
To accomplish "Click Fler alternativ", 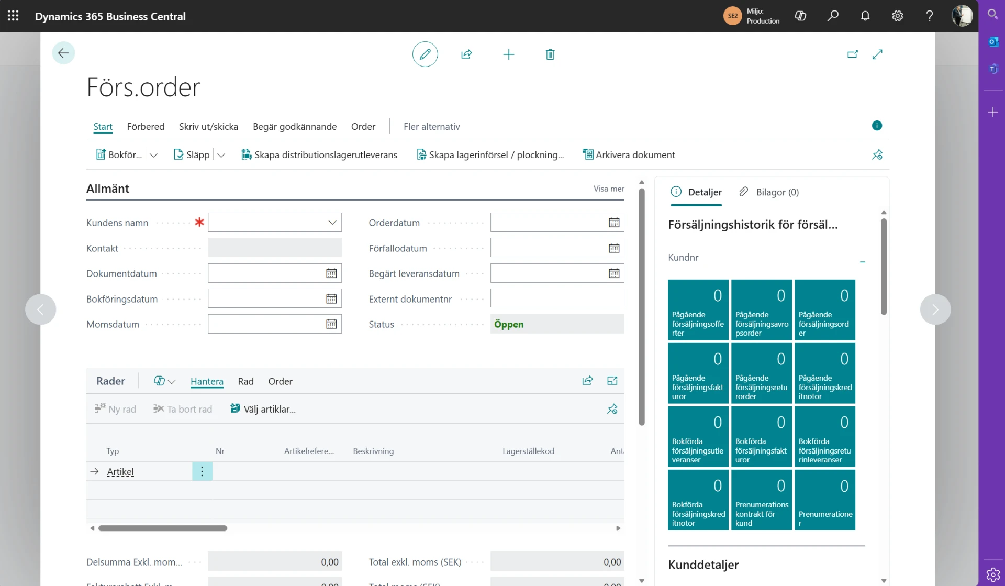I will click(x=432, y=127).
